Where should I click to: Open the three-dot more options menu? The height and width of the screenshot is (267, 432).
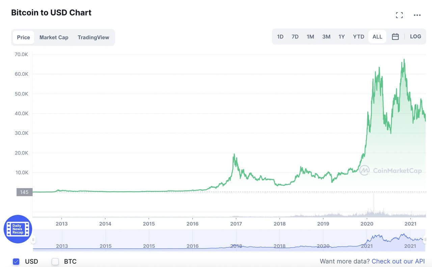[417, 15]
